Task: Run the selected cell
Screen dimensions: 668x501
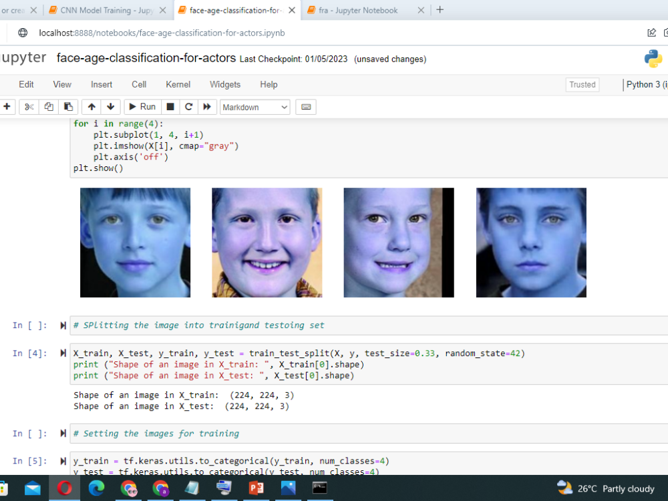Action: point(142,107)
